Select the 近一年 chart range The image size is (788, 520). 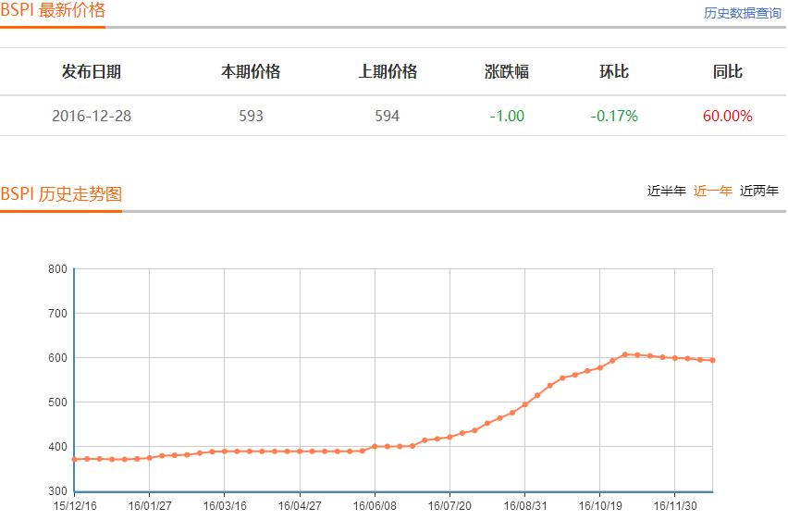coord(712,192)
